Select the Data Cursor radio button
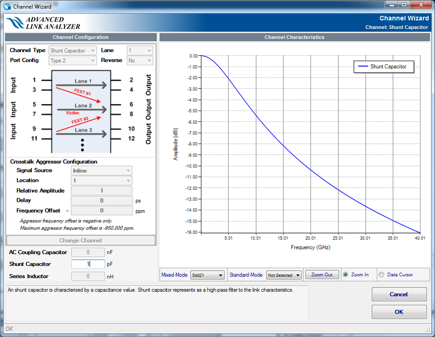The width and height of the screenshot is (435, 337). pyautogui.click(x=381, y=275)
